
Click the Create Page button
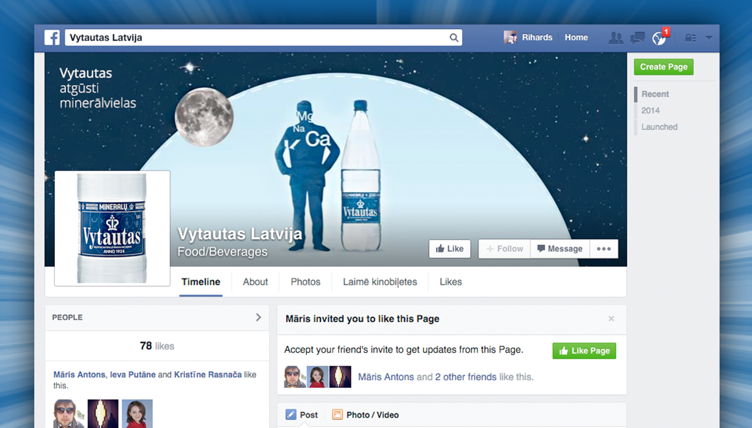(x=663, y=67)
